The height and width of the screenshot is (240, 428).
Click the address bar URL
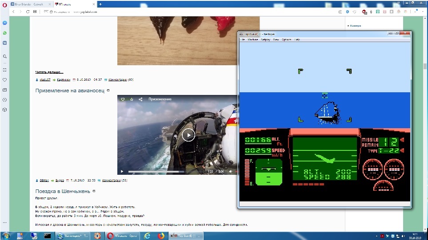(x=85, y=12)
